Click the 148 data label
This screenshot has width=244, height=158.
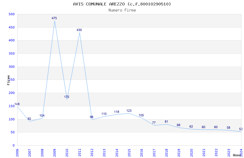(17, 104)
